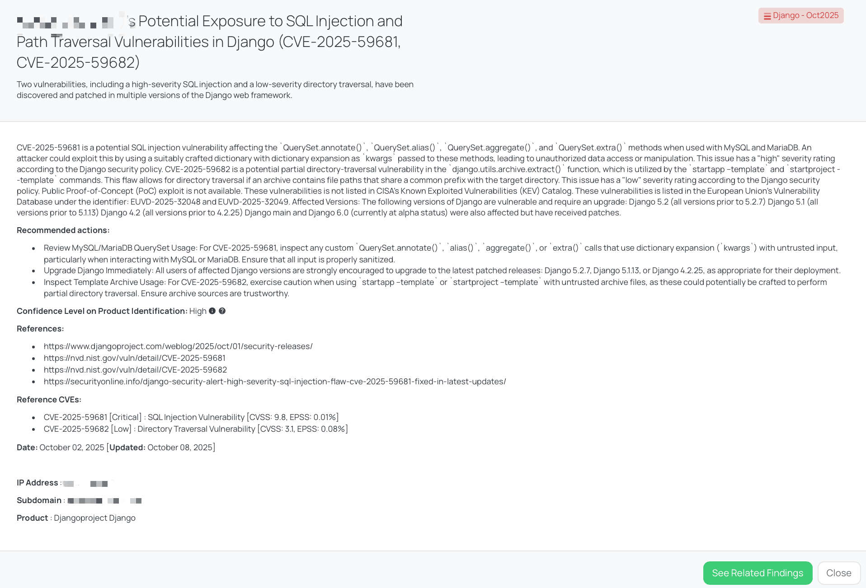Click the finding title about Django vulnerabilities

tap(209, 42)
